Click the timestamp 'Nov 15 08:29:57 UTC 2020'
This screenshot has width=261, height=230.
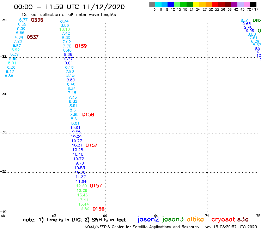point(231,227)
